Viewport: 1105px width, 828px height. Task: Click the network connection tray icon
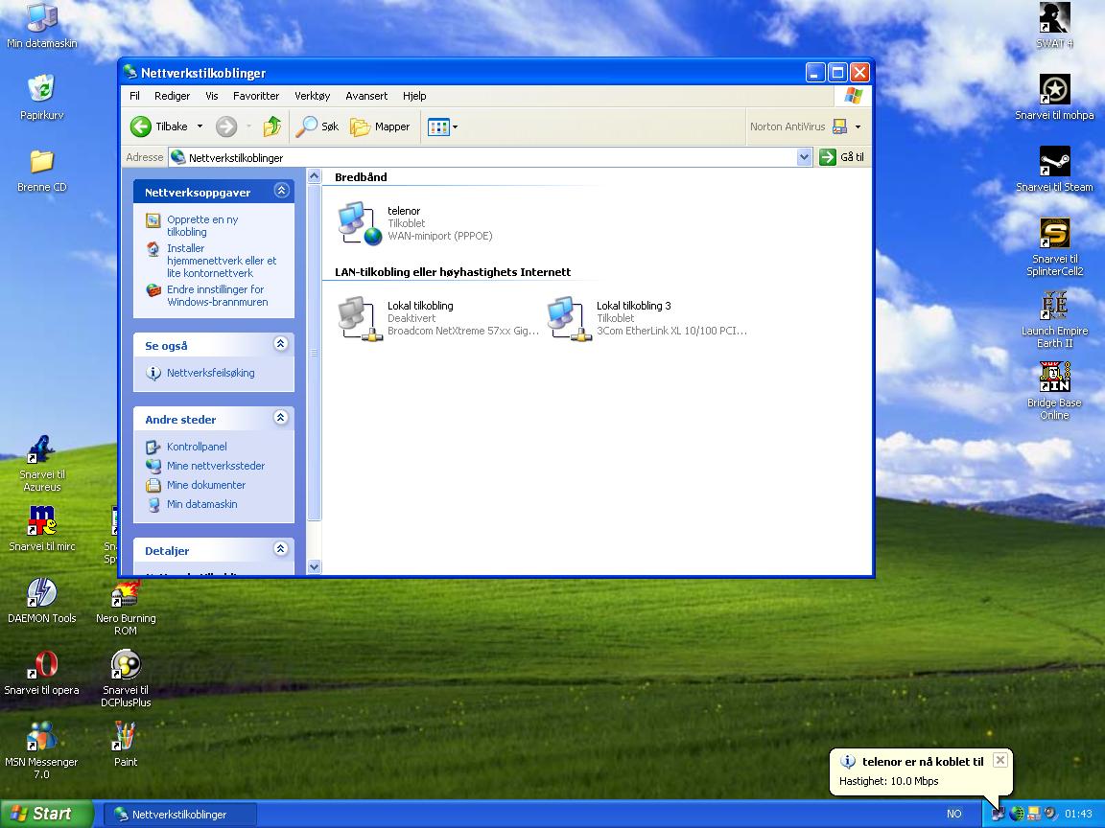point(998,814)
